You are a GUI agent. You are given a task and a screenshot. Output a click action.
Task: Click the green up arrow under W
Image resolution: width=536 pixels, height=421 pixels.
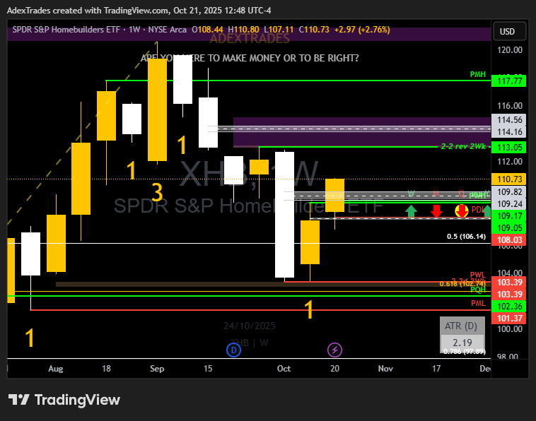point(412,210)
